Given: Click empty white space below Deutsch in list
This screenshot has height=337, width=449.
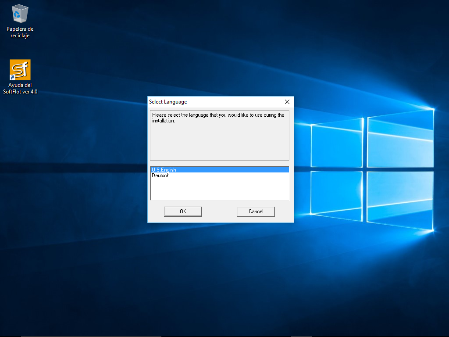Looking at the screenshot, I should [x=219, y=190].
